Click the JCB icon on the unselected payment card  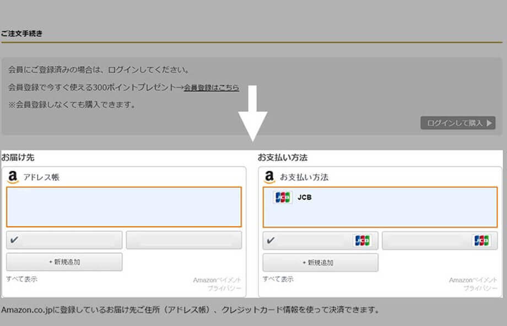(x=481, y=241)
